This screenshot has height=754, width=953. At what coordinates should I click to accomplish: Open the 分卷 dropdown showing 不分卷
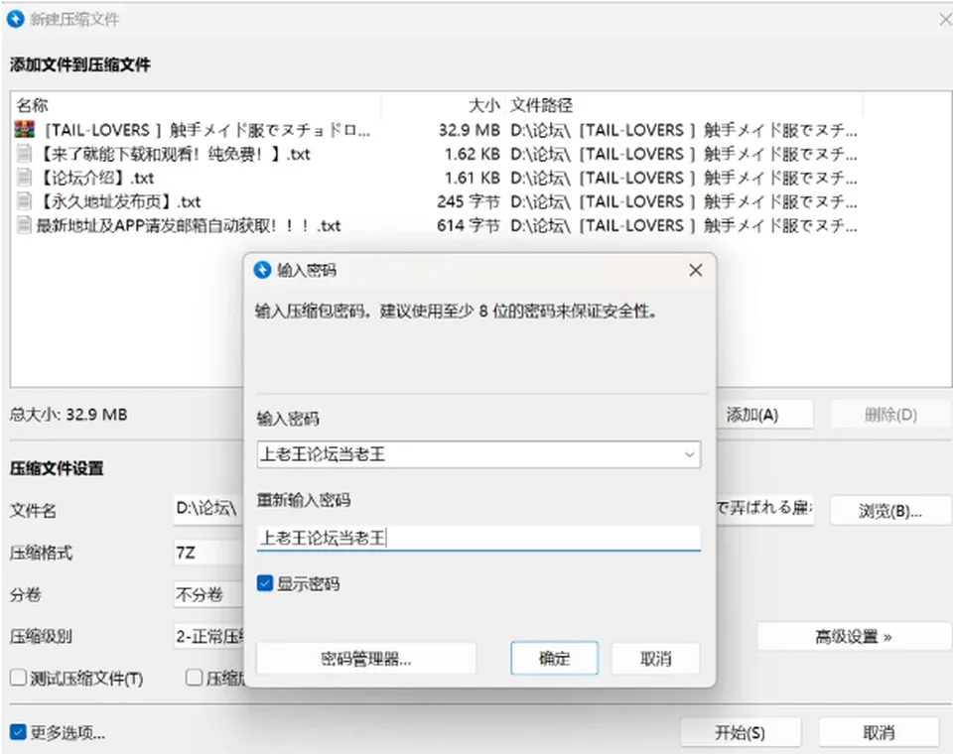click(208, 594)
